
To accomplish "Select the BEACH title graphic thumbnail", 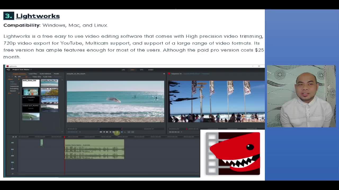I will tap(31, 92).
